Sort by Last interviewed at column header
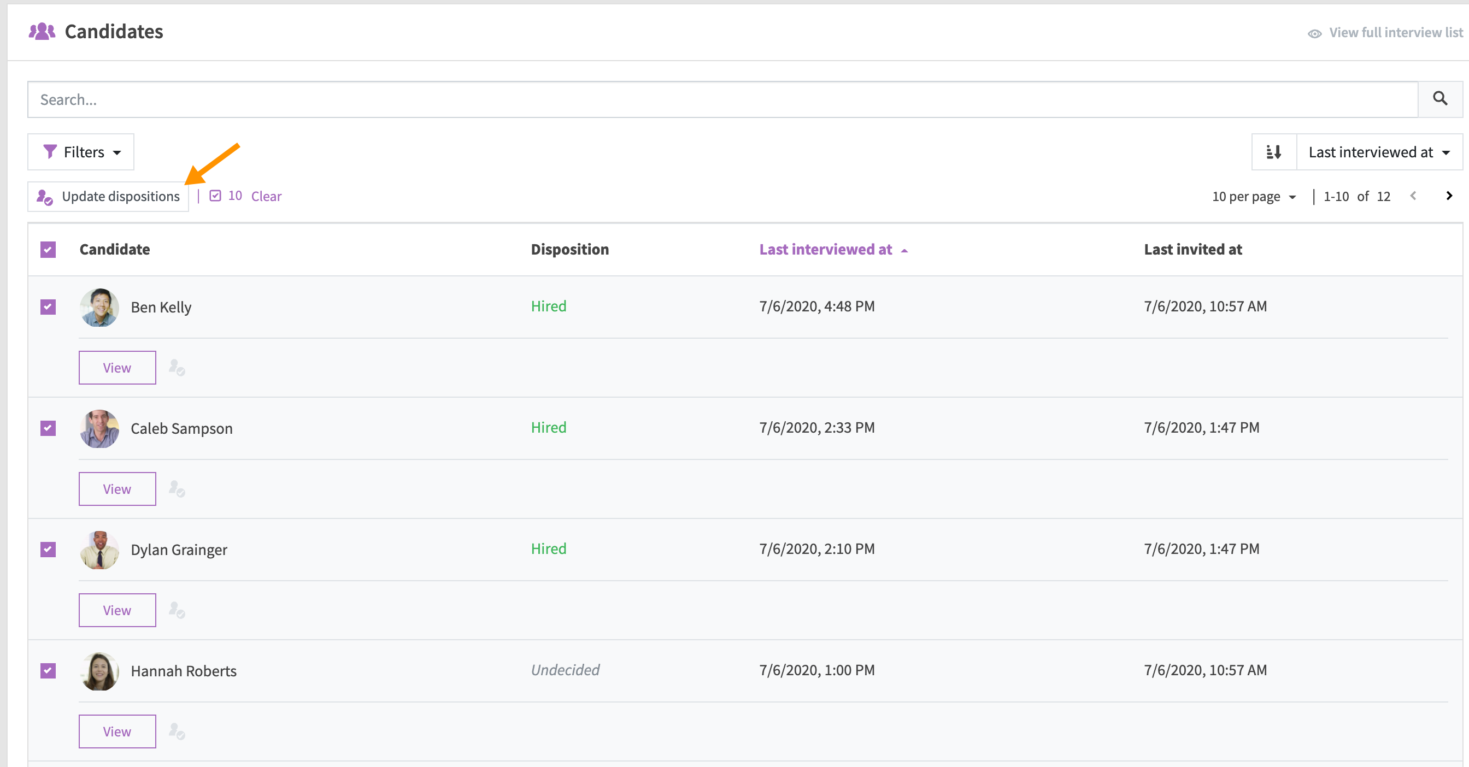The height and width of the screenshot is (767, 1469). pyautogui.click(x=833, y=250)
